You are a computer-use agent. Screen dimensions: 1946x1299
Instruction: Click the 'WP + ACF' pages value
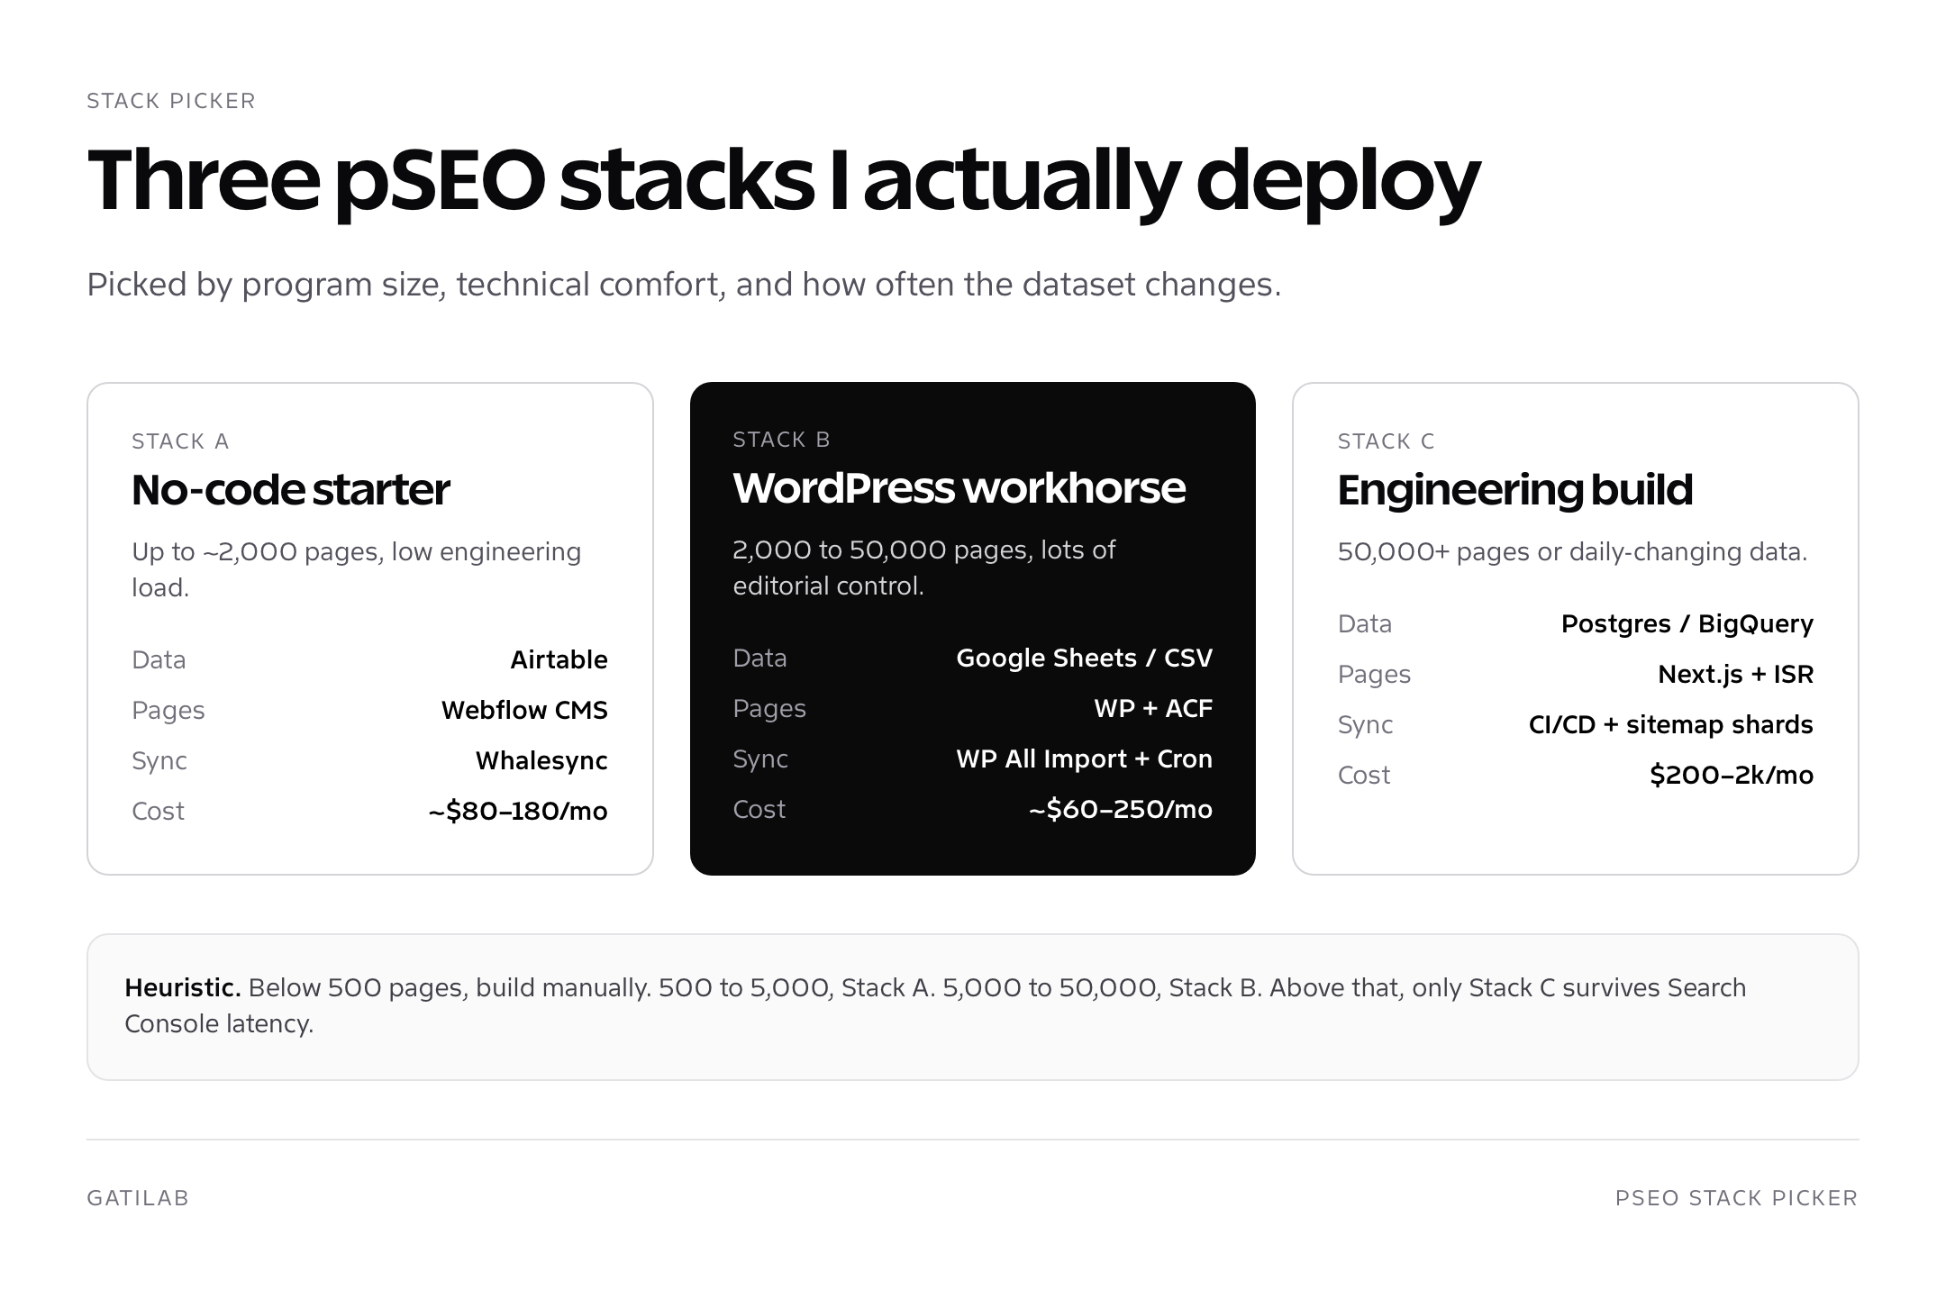pos(1153,708)
